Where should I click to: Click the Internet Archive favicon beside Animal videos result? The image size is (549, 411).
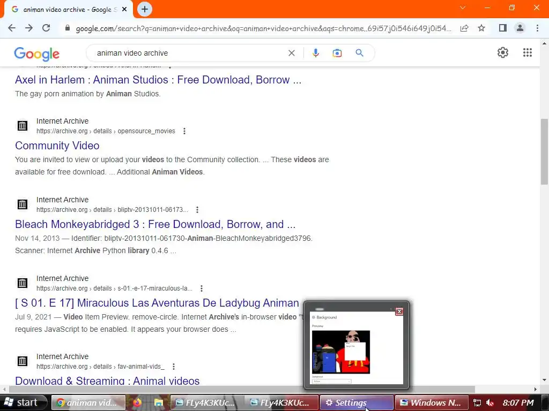[x=23, y=361]
